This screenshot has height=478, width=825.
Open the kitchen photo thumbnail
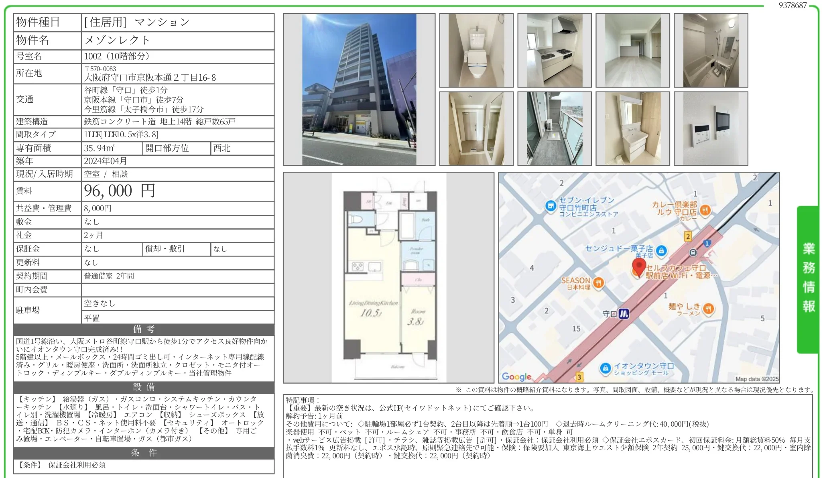(x=554, y=51)
